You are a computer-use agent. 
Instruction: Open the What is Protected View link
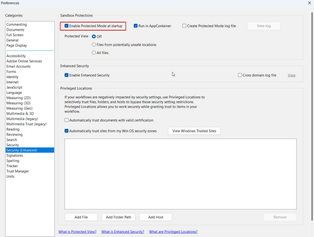pos(77,232)
